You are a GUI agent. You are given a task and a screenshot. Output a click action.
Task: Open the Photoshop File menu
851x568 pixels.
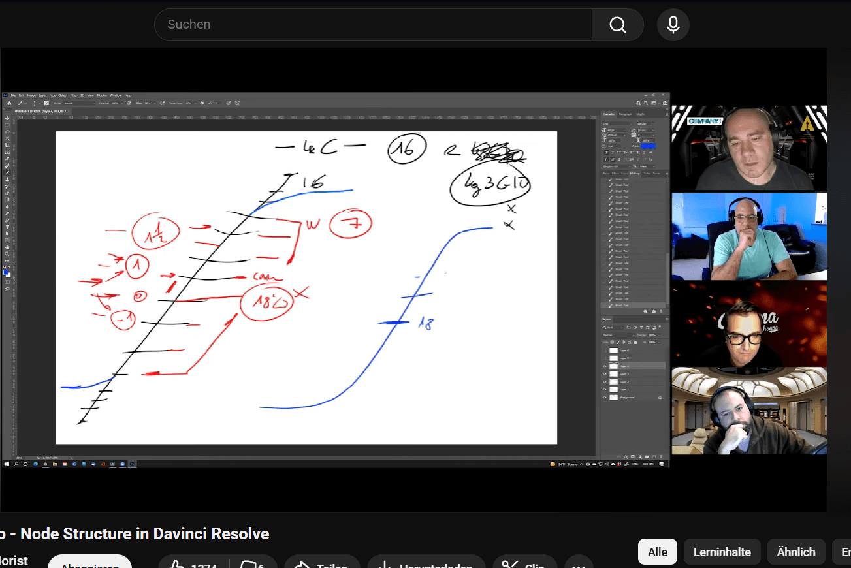[13, 95]
